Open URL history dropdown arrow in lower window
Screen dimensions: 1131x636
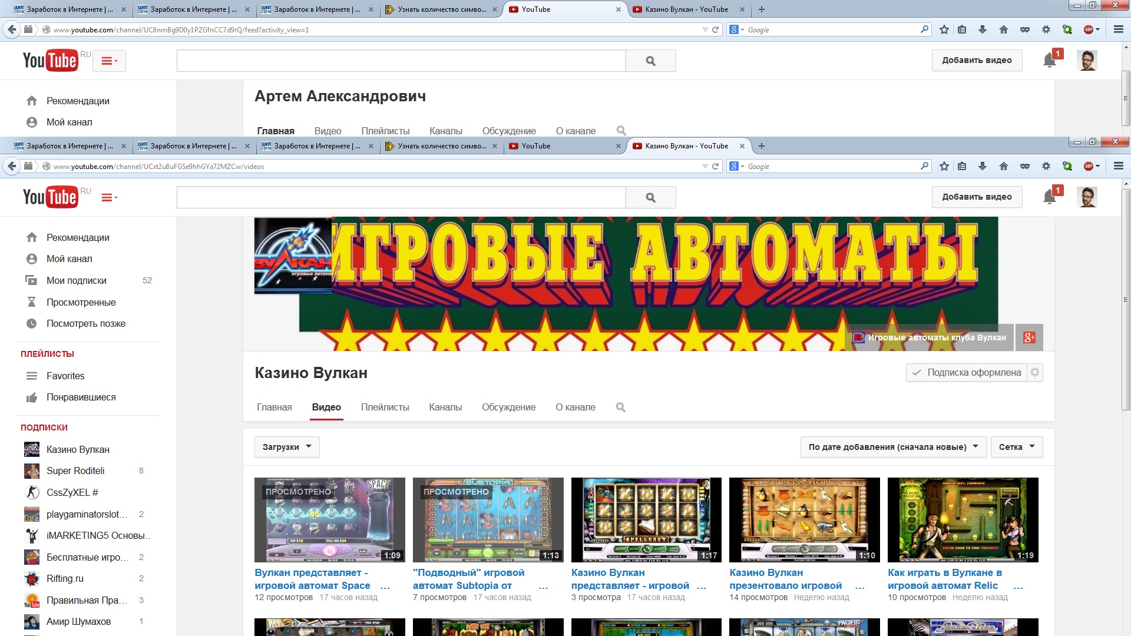click(705, 166)
